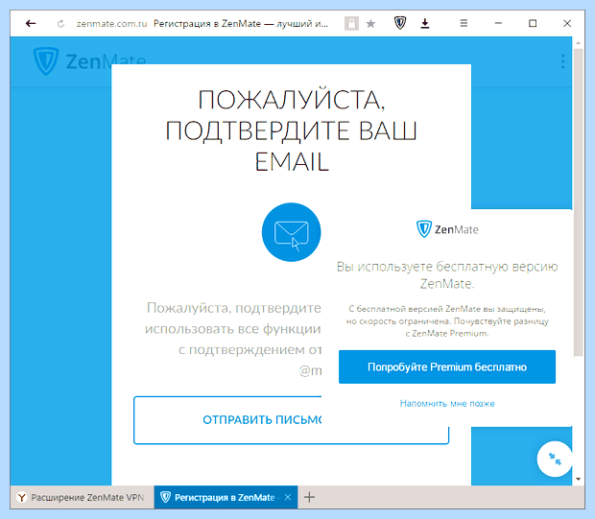Switch to "Расширение ZenMate VPN" tab
595x519 pixels.
click(82, 497)
